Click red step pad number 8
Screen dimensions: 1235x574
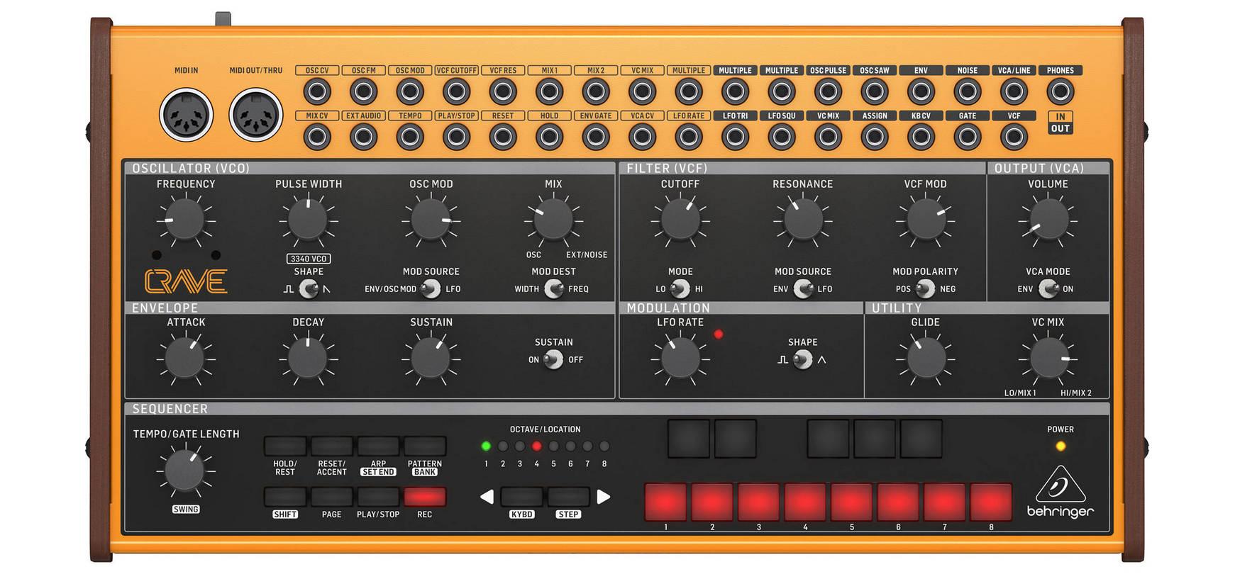[x=991, y=502]
